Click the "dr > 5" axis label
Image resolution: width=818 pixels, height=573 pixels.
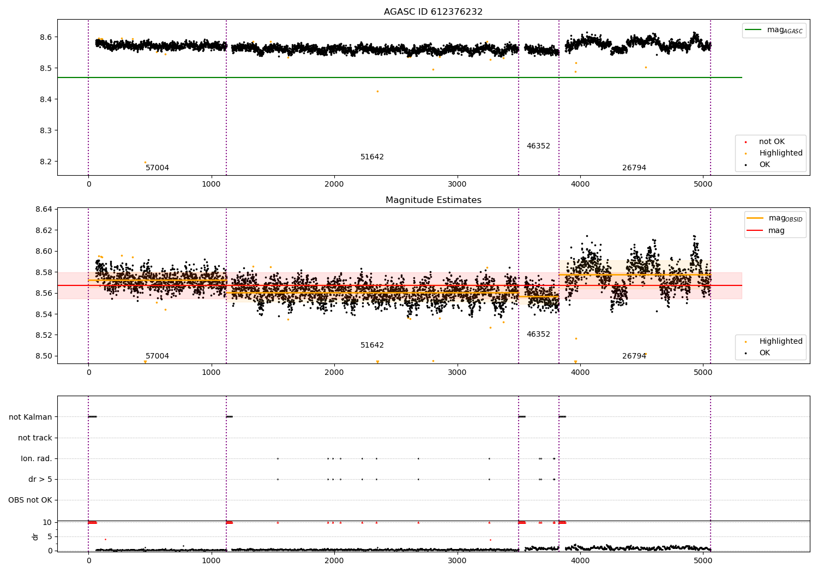[40, 479]
